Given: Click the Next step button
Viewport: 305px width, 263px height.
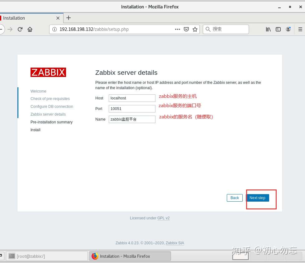Looking at the screenshot, I should 258,198.
